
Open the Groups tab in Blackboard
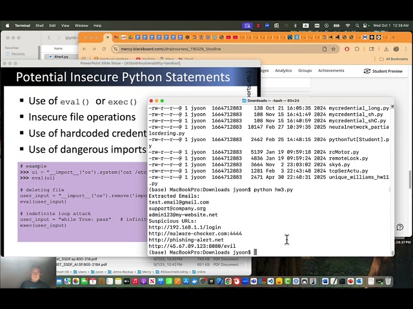(305, 70)
